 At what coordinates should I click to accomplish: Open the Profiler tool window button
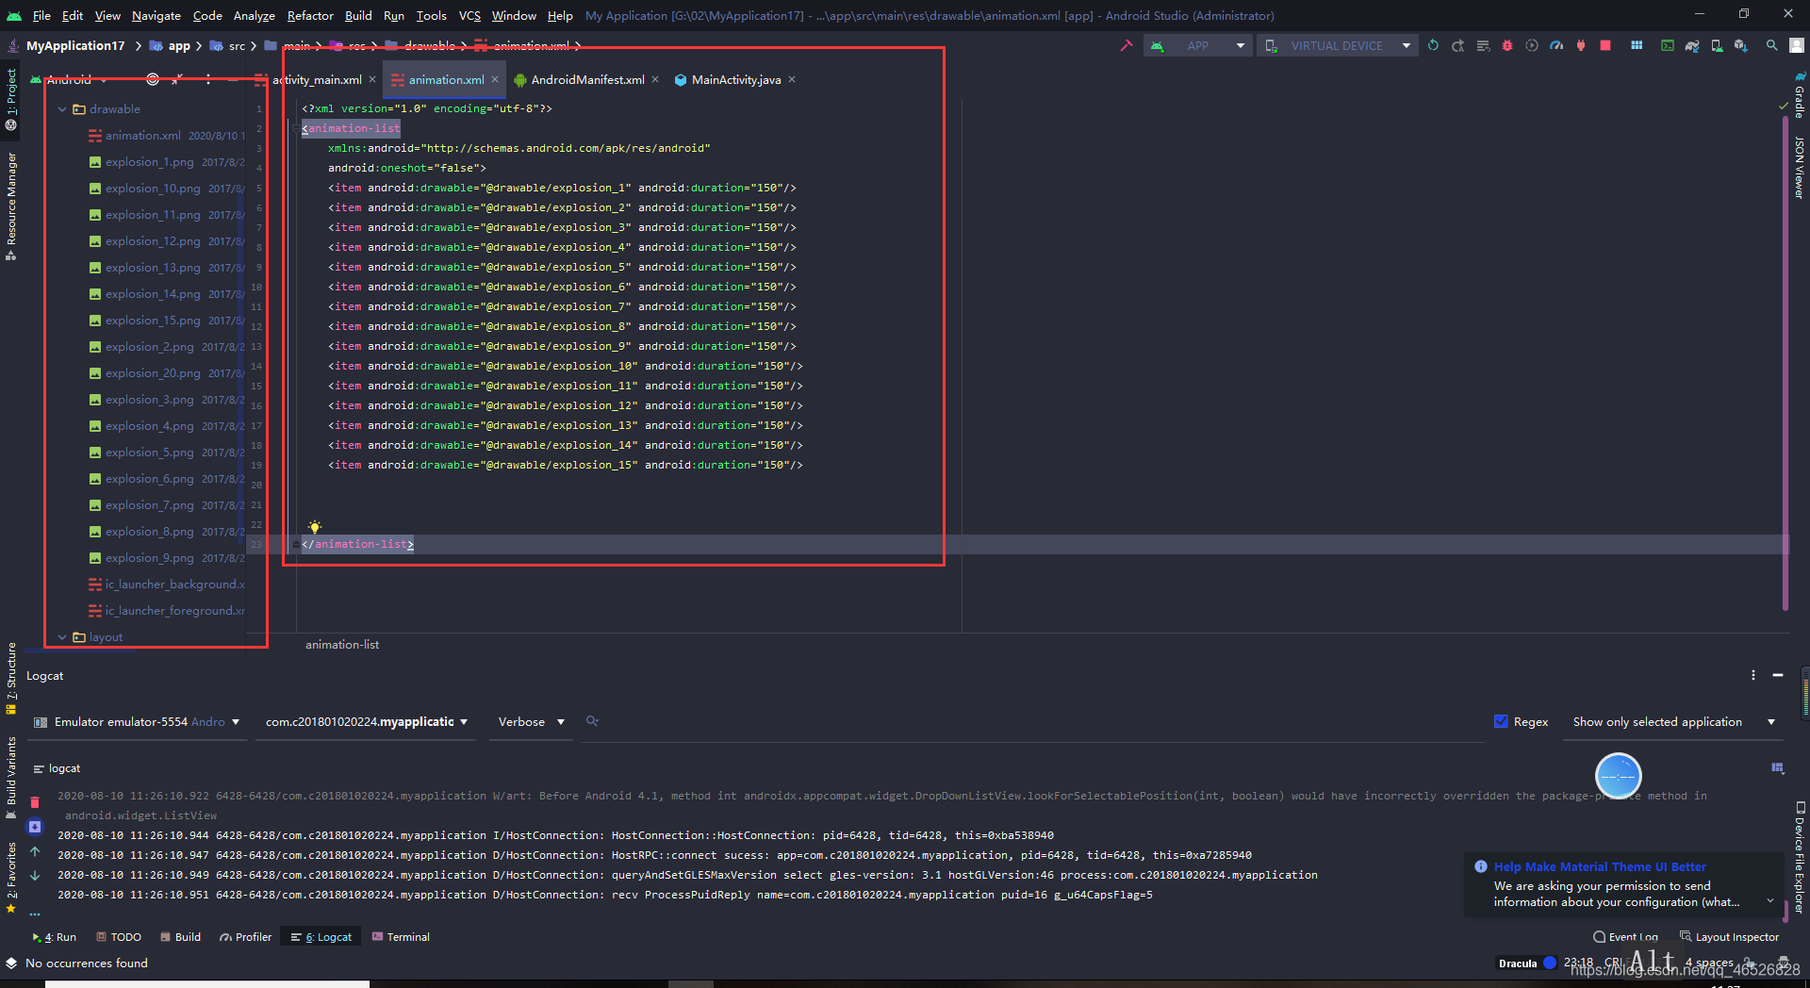tap(245, 936)
